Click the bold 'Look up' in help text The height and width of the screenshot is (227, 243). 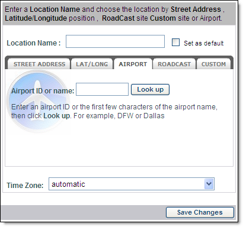point(56,116)
